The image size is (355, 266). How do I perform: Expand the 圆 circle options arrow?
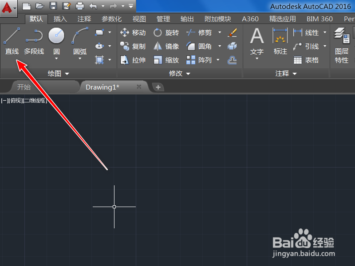tap(56, 59)
